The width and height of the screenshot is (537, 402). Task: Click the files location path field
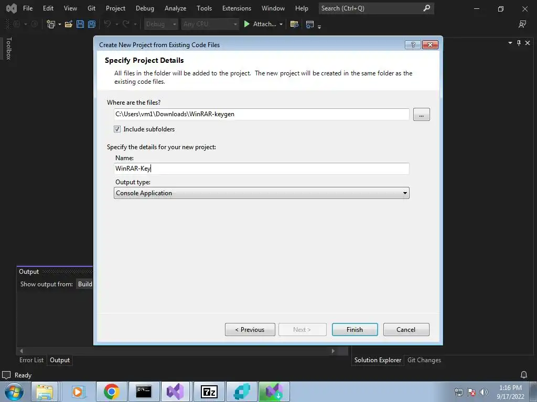262,114
